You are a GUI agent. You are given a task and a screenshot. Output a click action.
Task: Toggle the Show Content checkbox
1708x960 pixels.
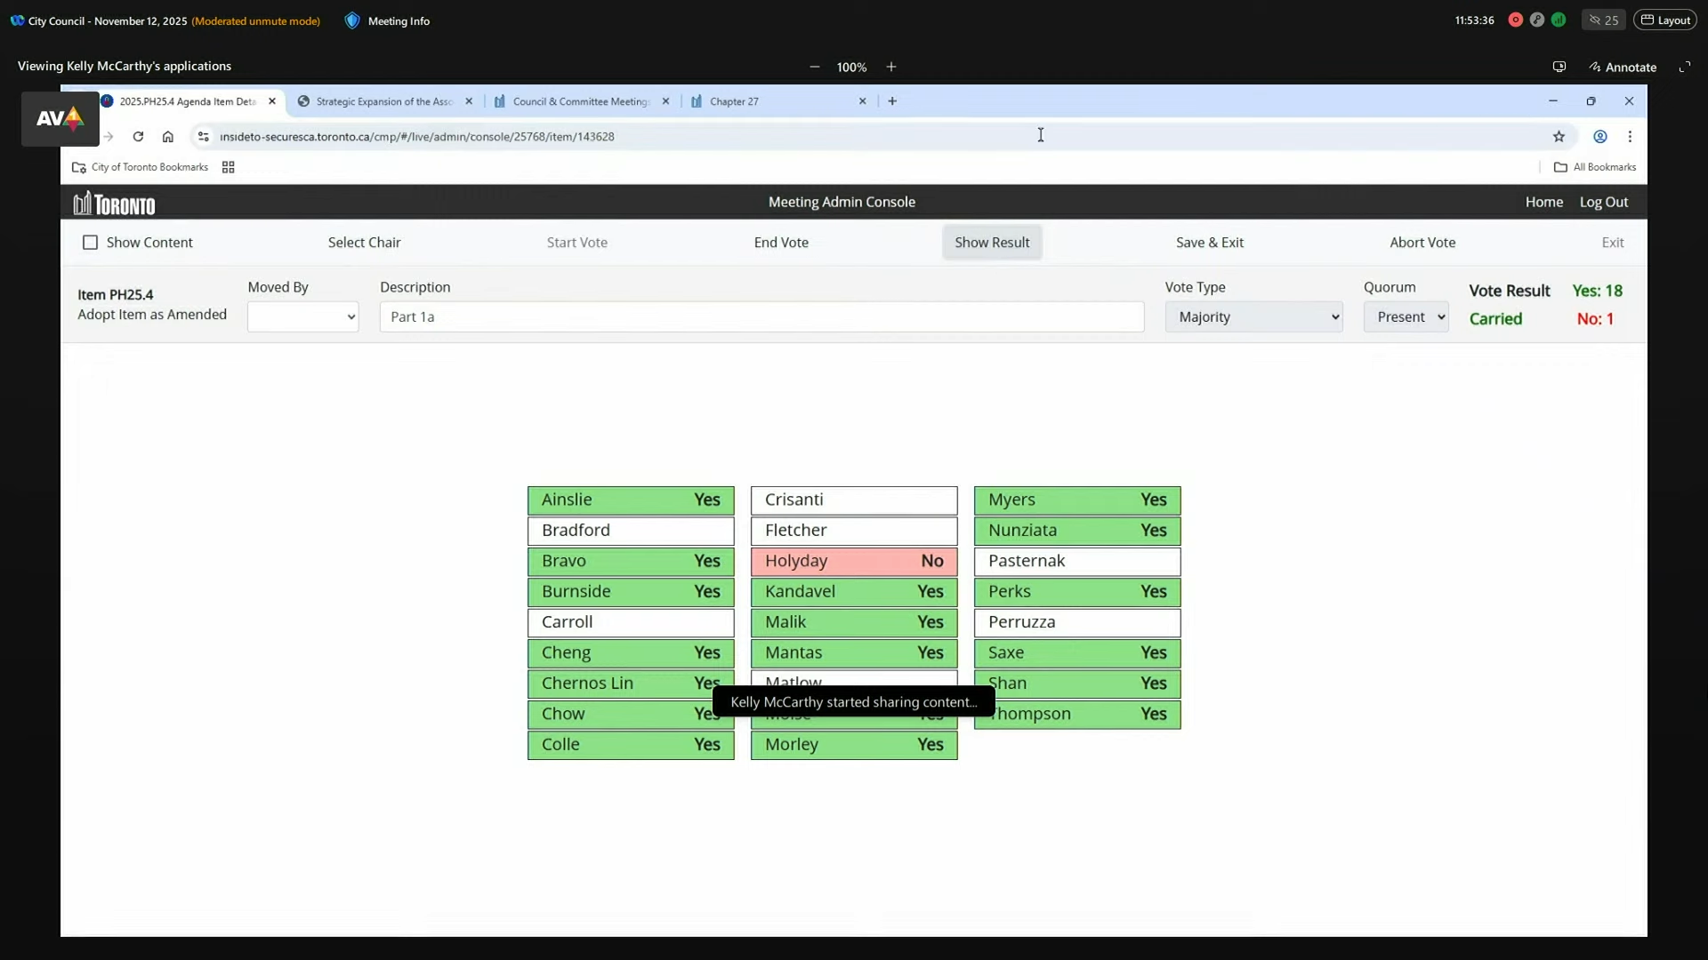90,243
